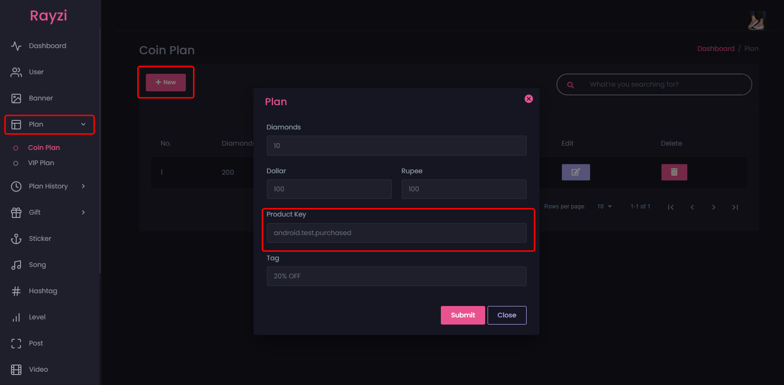The width and height of the screenshot is (784, 385).
Task: Select the VIP Plan radio bullet
Action: tap(16, 163)
